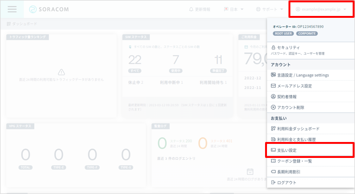Click the traffic warning triangle icon
The height and width of the screenshot is (194, 355).
61,72
